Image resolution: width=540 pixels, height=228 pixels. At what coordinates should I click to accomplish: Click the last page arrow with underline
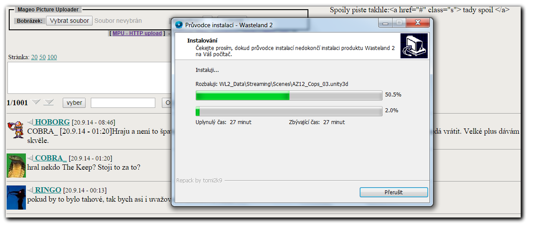point(48,102)
